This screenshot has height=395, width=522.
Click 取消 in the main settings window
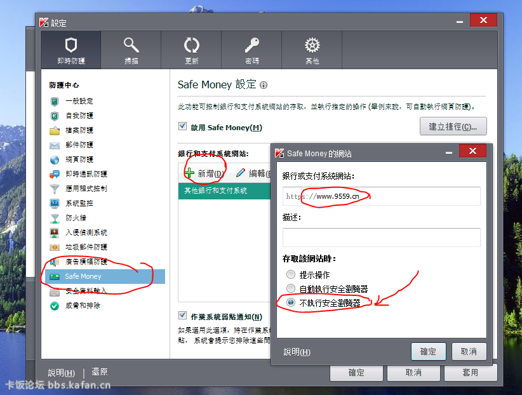[414, 373]
